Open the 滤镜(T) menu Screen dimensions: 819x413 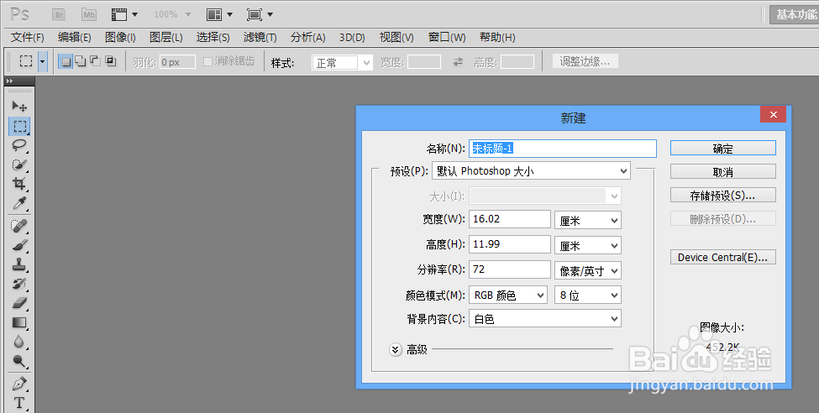260,38
